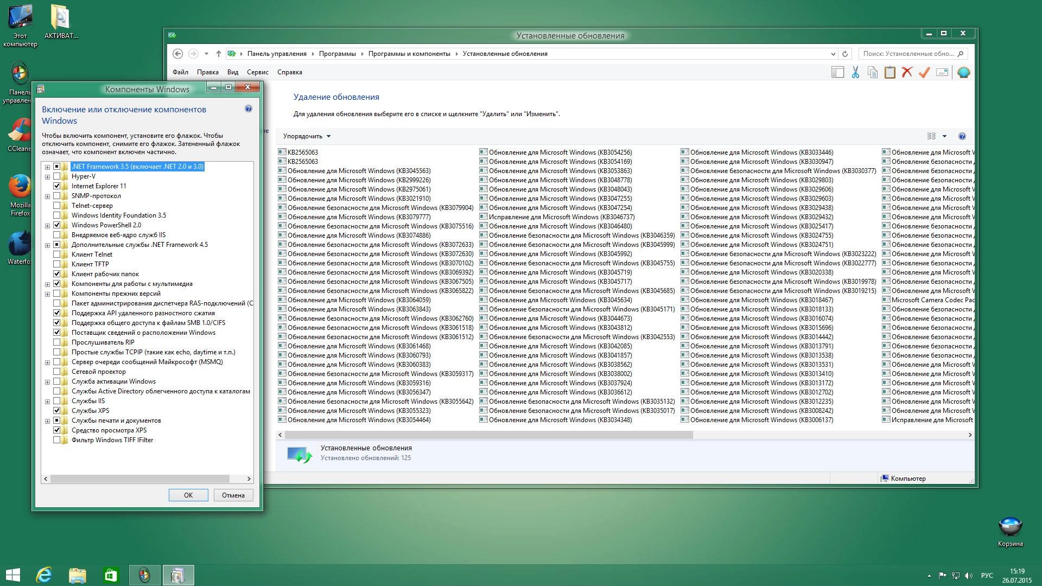Refresh the Installed Updates address bar
This screenshot has width=1042, height=586.
(x=844, y=54)
